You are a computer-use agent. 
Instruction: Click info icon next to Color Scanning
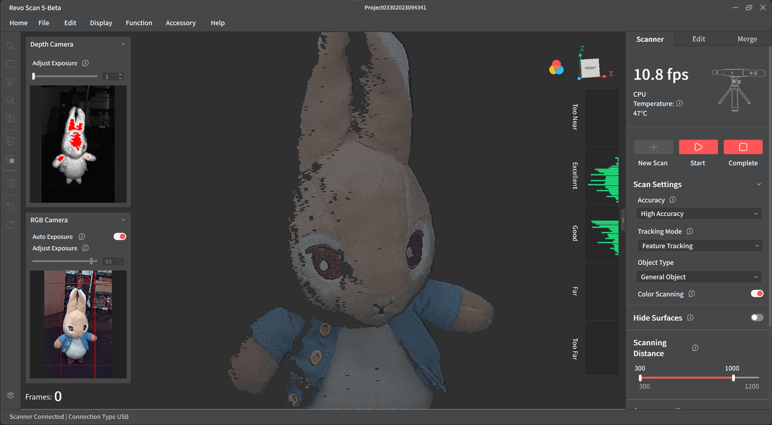pos(692,294)
